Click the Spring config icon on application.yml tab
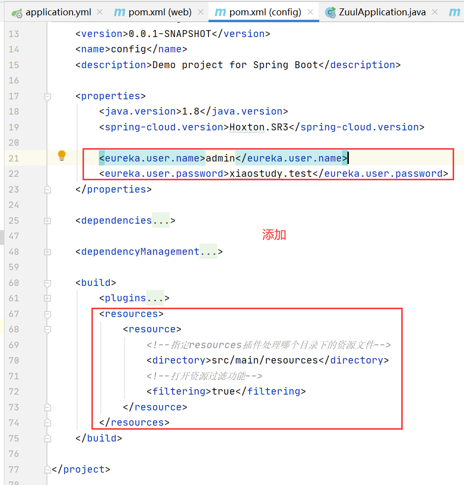Screen dimensions: 464x485 click(x=17, y=13)
